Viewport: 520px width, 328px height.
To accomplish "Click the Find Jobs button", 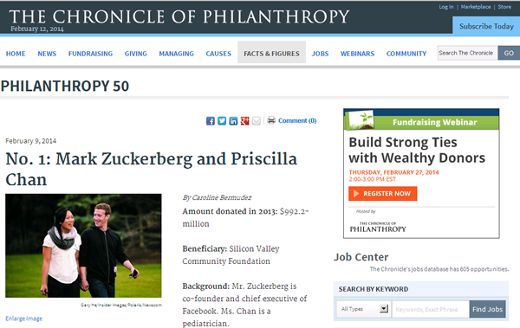I will click(487, 309).
